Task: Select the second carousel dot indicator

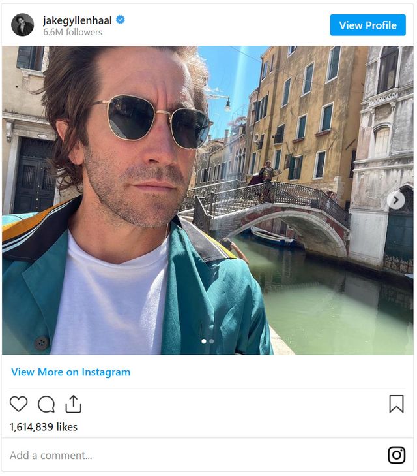Action: pos(212,341)
